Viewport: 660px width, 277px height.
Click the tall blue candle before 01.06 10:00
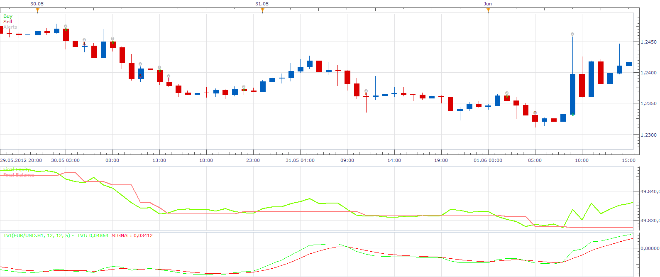573,94
